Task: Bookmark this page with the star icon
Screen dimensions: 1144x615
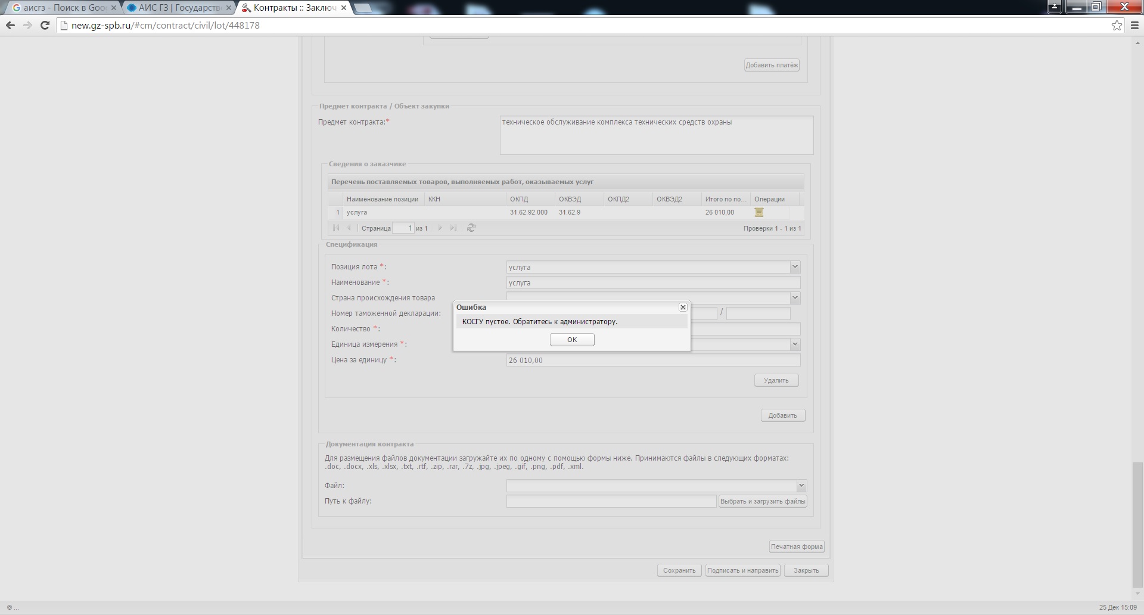Action: point(1117,25)
